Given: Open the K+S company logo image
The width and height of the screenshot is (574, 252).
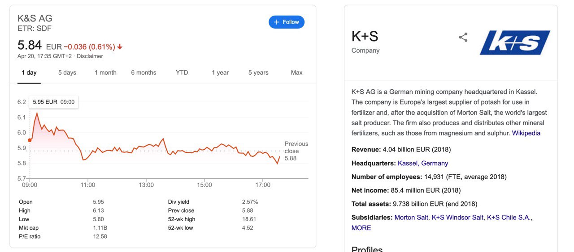Looking at the screenshot, I should click(x=515, y=42).
